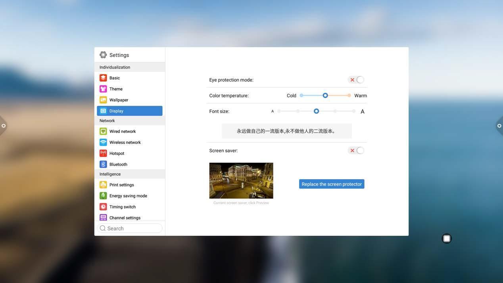Expand the right edge side panel handle
Viewport: 503px width, 283px height.
499,126
